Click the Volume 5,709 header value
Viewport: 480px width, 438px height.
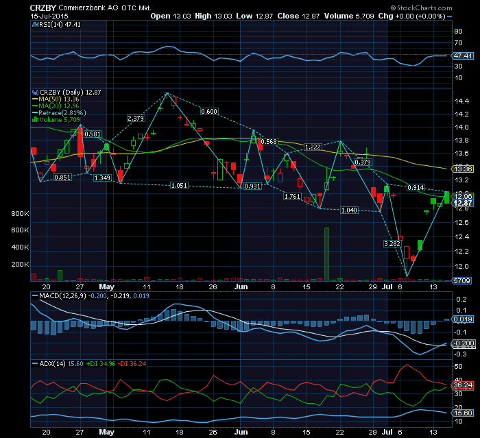click(349, 16)
